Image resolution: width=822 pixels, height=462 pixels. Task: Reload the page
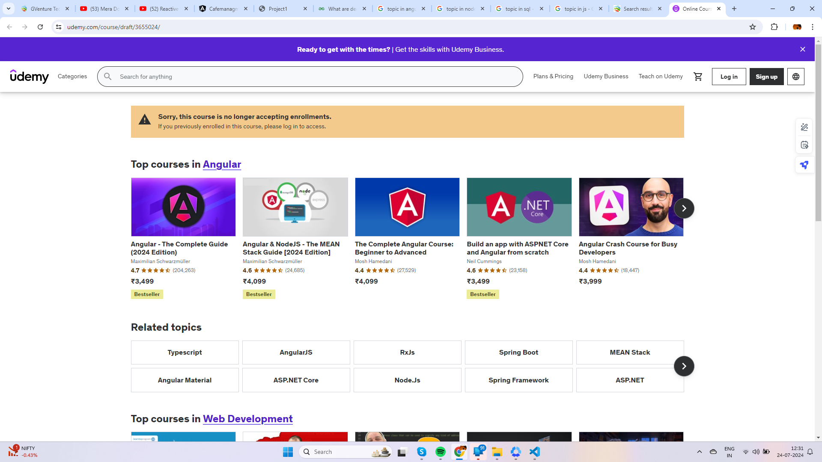point(40,27)
